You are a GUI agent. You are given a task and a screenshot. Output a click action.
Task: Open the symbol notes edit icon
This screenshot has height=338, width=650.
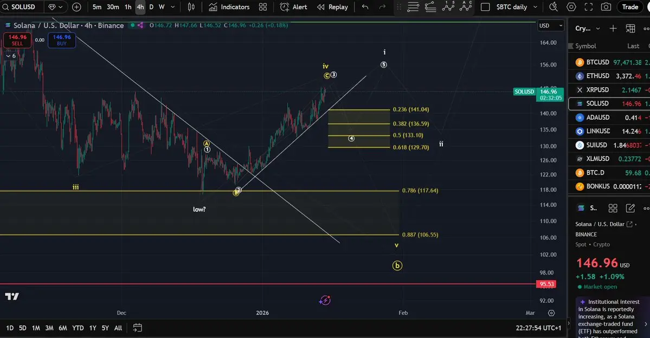click(630, 209)
